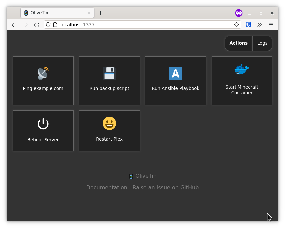
Task: Focus the localhost:1337 address bar
Action: 142,25
